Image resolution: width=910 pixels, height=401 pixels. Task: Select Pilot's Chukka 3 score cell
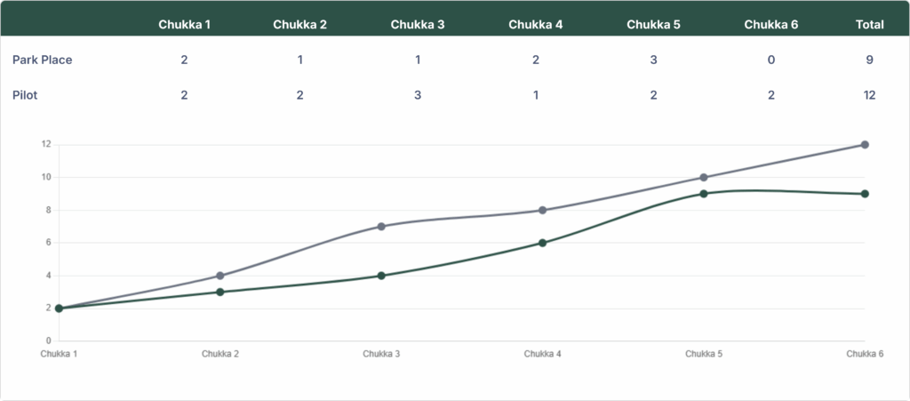coord(418,95)
